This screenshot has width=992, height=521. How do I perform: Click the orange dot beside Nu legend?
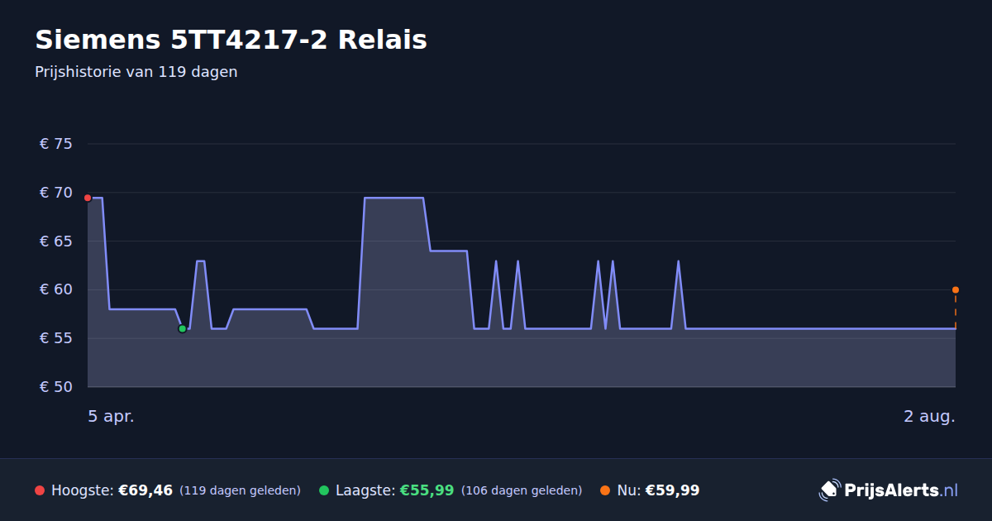pos(605,490)
